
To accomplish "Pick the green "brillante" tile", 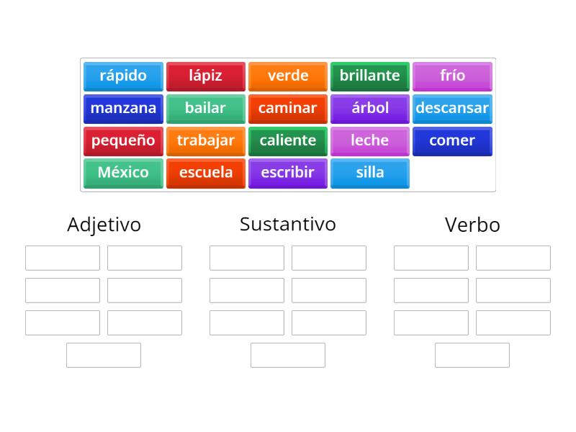I will (x=369, y=76).
